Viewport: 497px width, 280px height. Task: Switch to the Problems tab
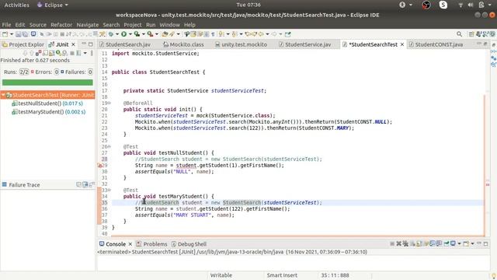[152, 243]
